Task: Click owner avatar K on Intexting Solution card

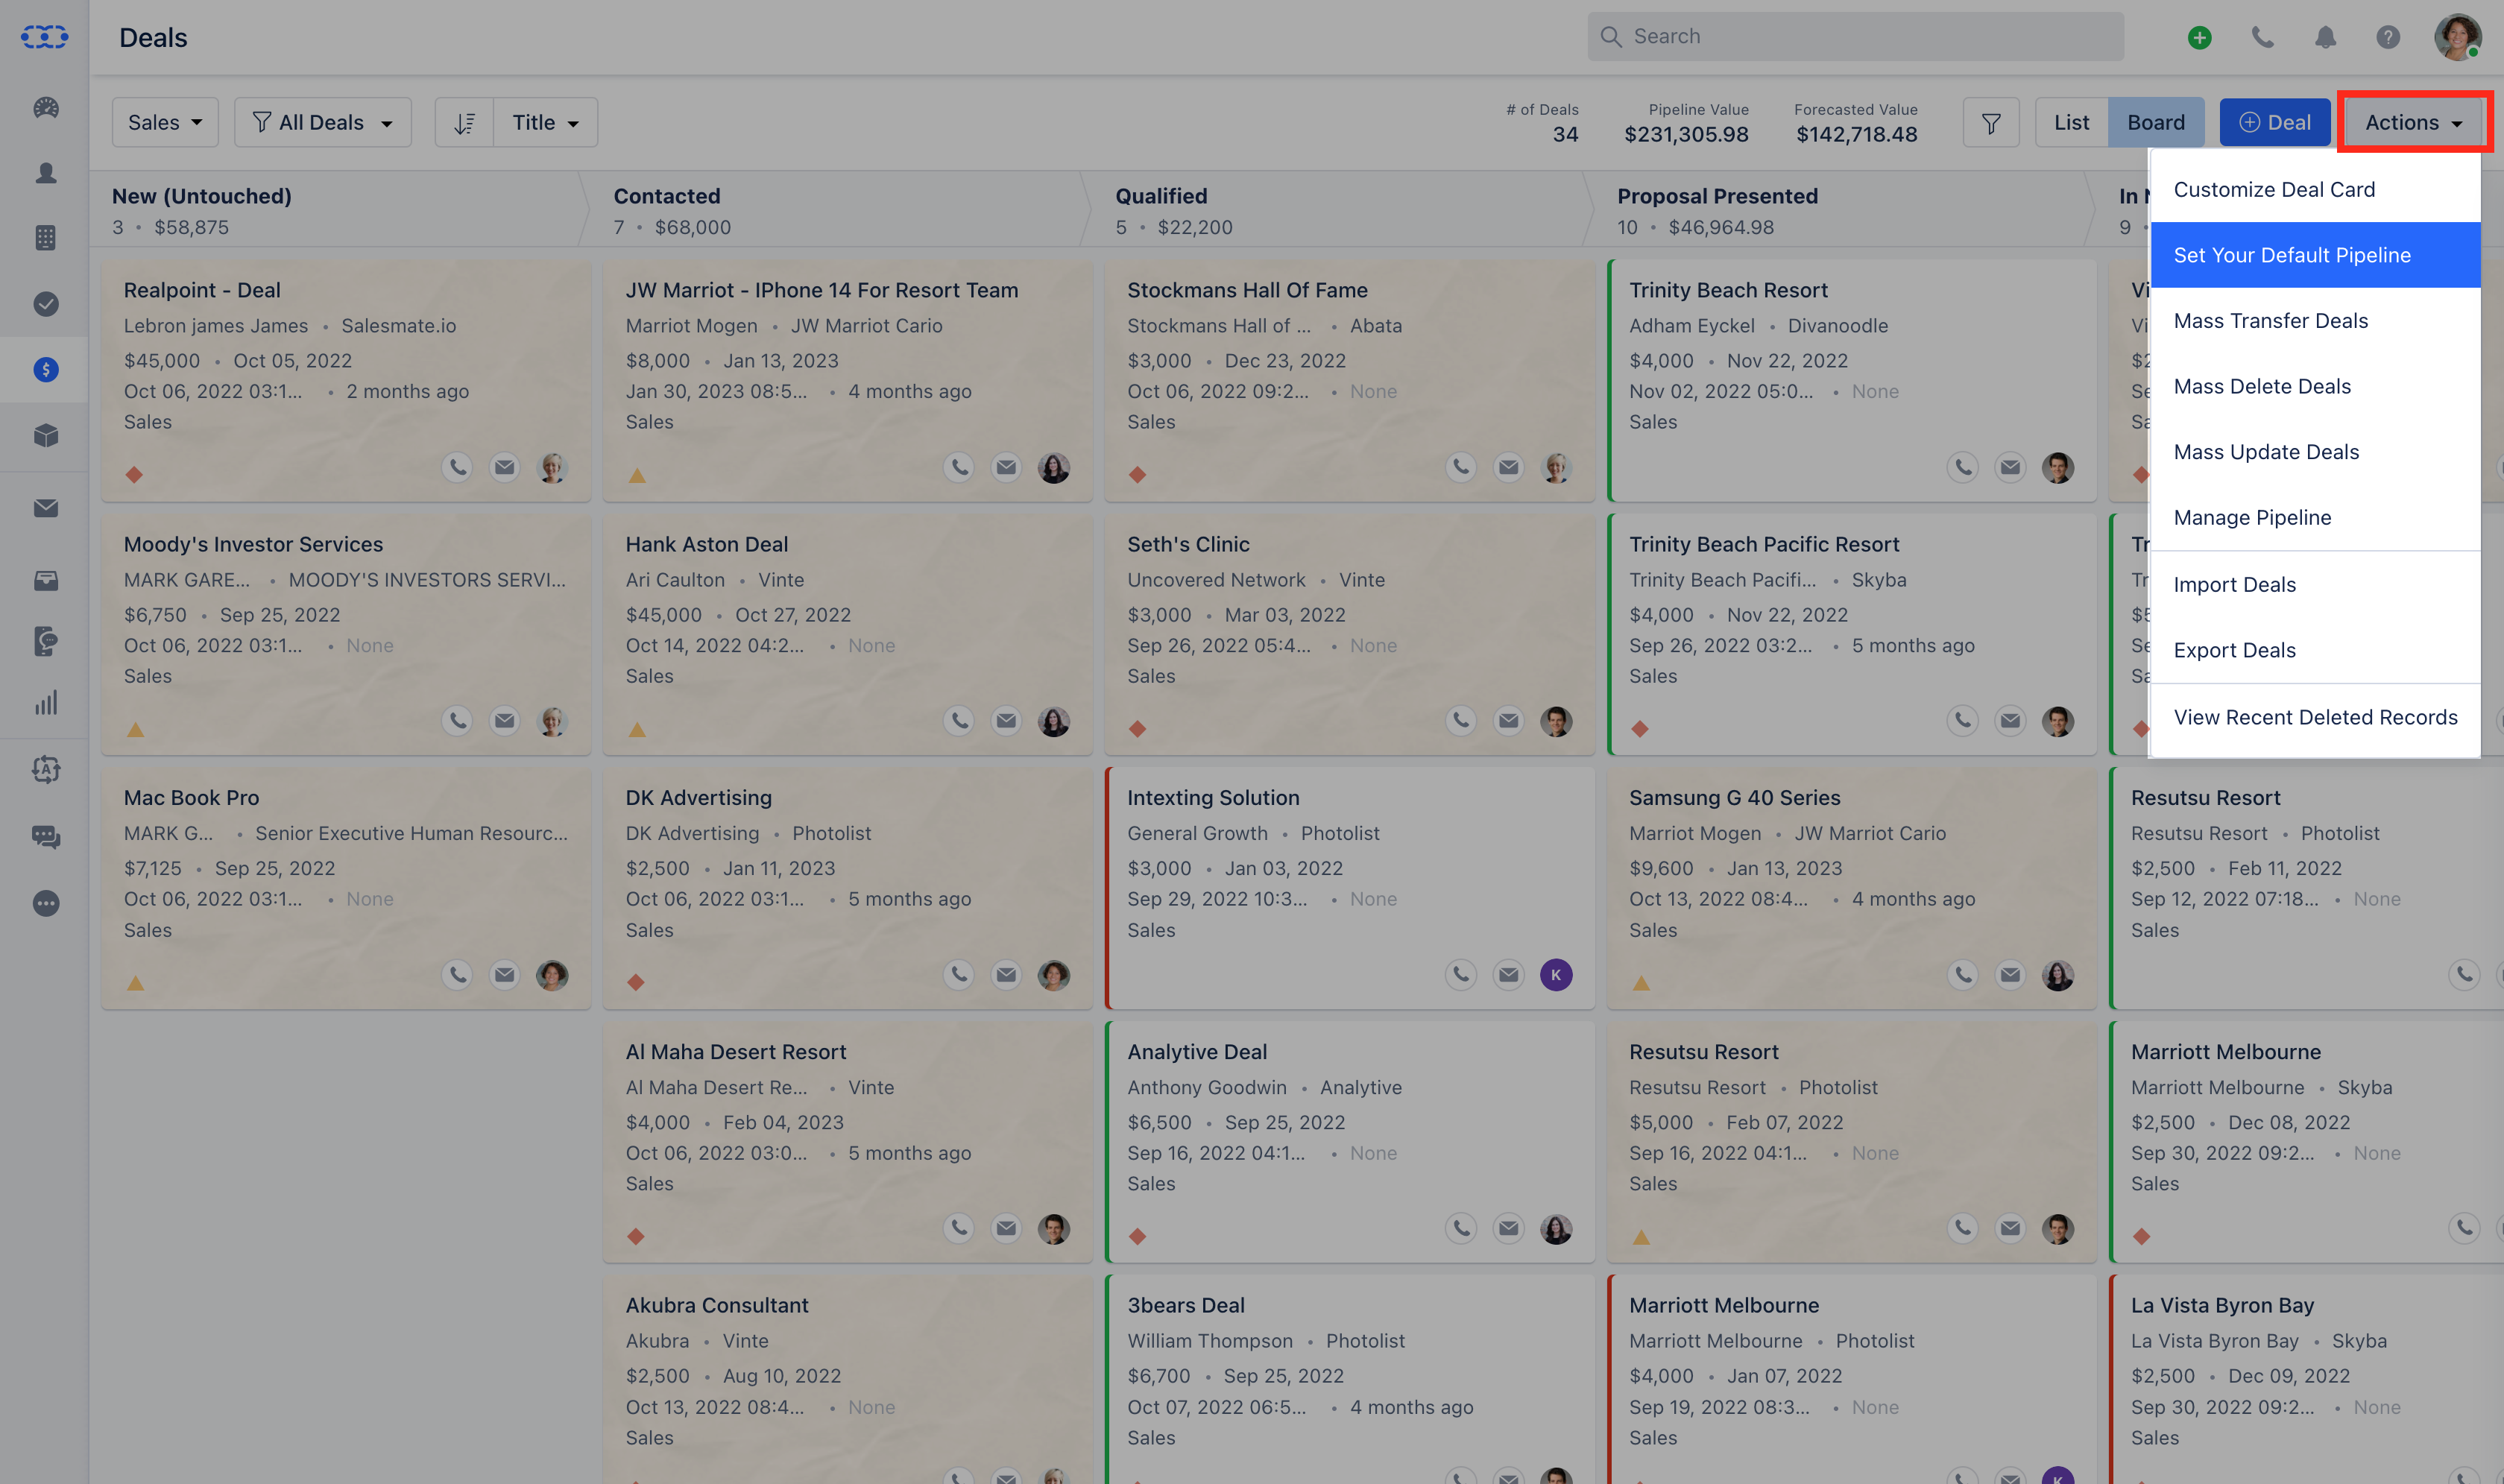Action: (1556, 974)
